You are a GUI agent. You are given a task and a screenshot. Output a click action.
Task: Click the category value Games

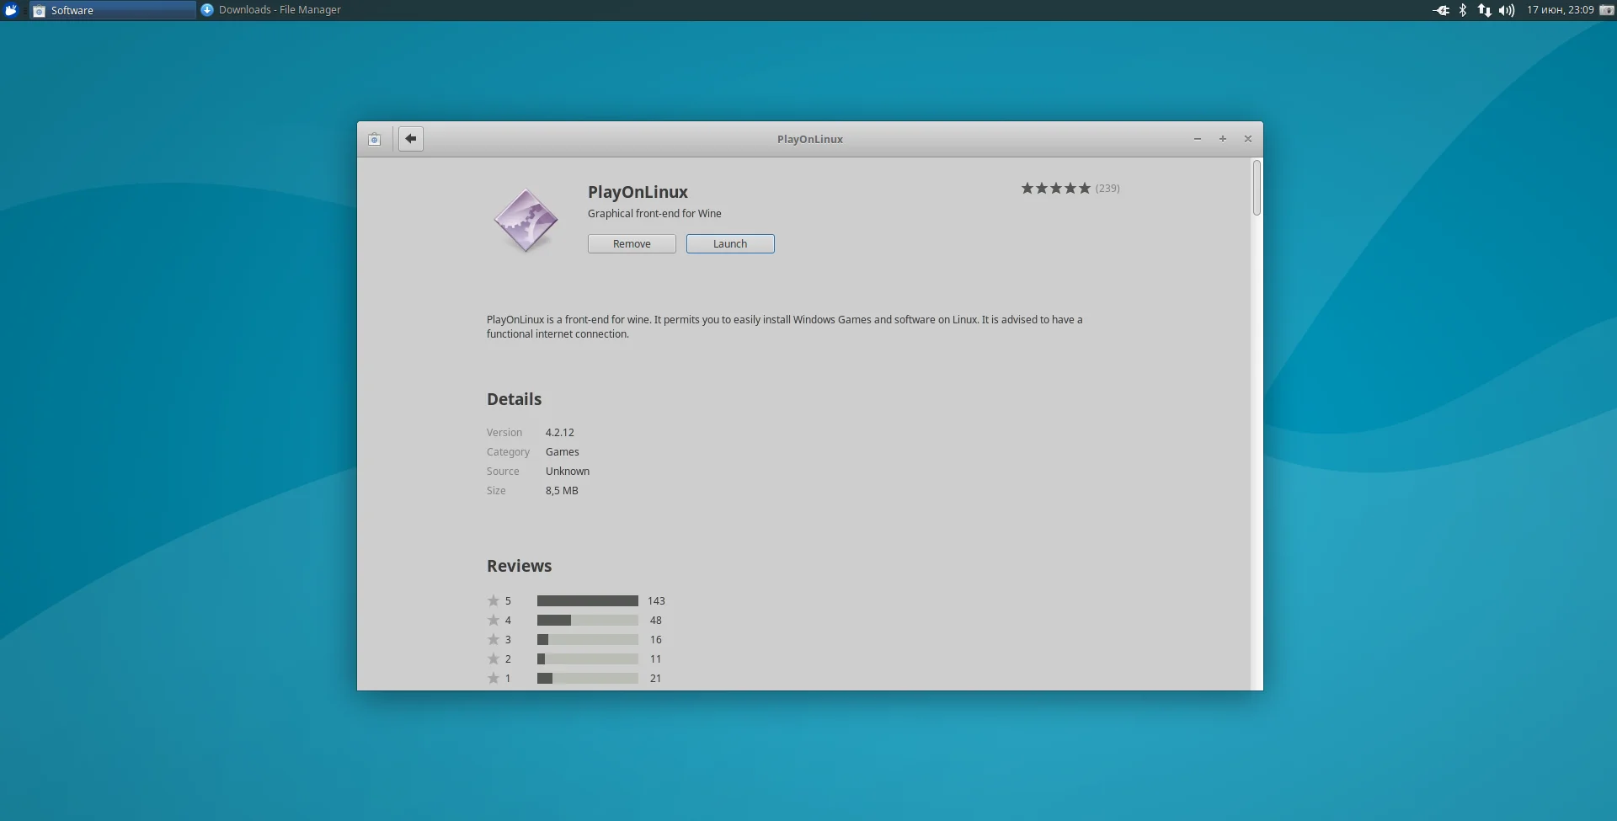(x=563, y=451)
